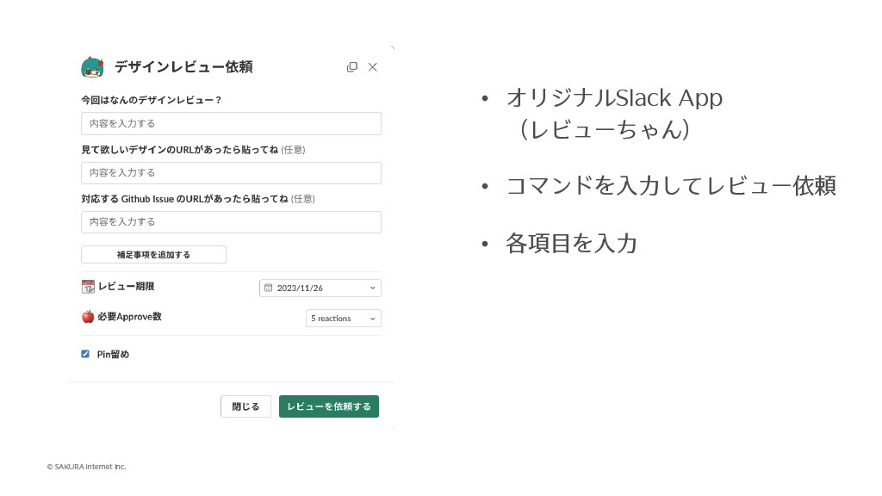Click the デザインレビュー依頼 dialog title
Screen dimensions: 882x496
183,67
